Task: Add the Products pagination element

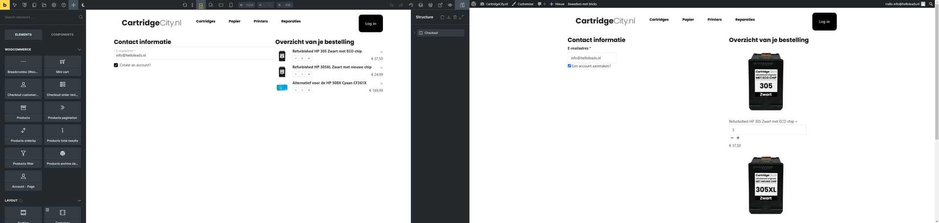Action: click(x=63, y=111)
